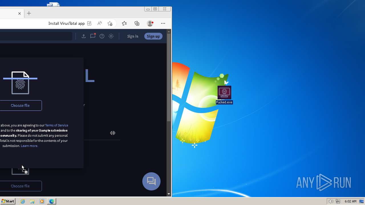Open the Learn more link
The height and width of the screenshot is (205, 365).
coord(29,146)
